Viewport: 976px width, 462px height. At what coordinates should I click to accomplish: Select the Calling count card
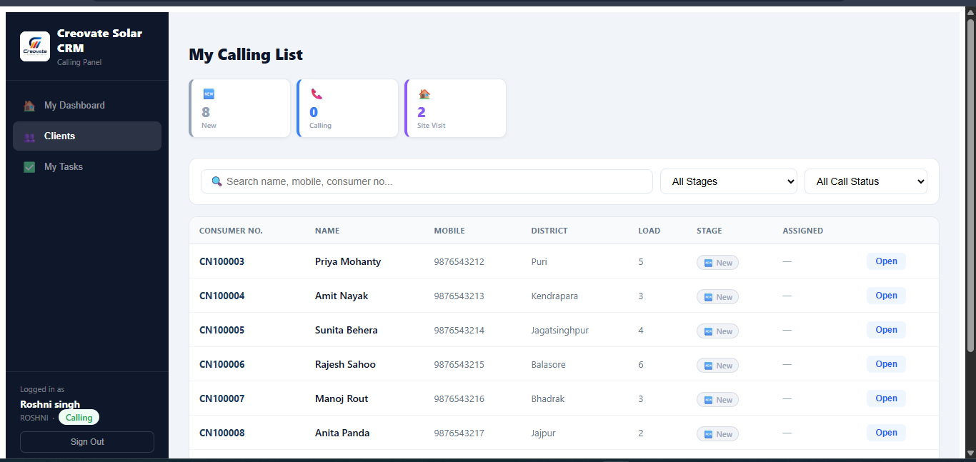(347, 108)
